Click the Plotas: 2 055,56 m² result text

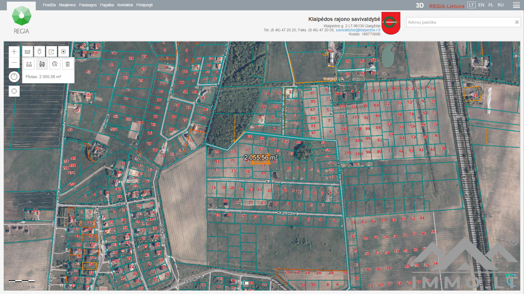43,77
